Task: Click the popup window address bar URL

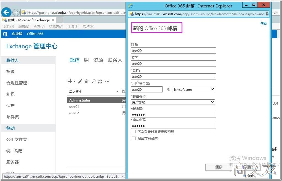Action: tap(199, 14)
